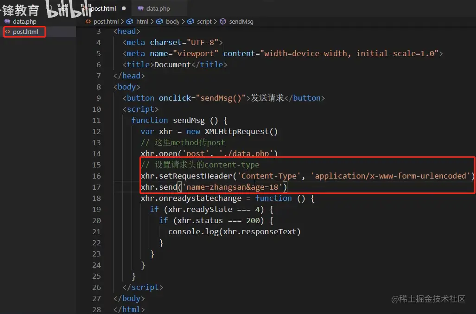Image resolution: width=476 pixels, height=314 pixels.
Task: Expand breadcrumb chevron after html
Action: (x=152, y=21)
